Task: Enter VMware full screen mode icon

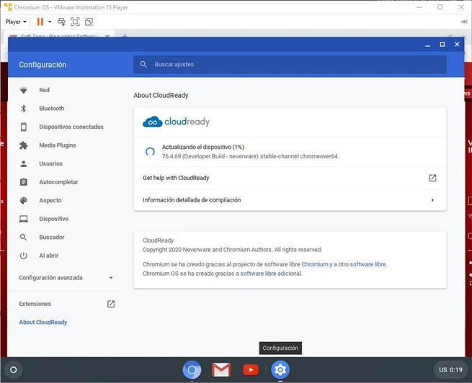Action: click(x=75, y=22)
